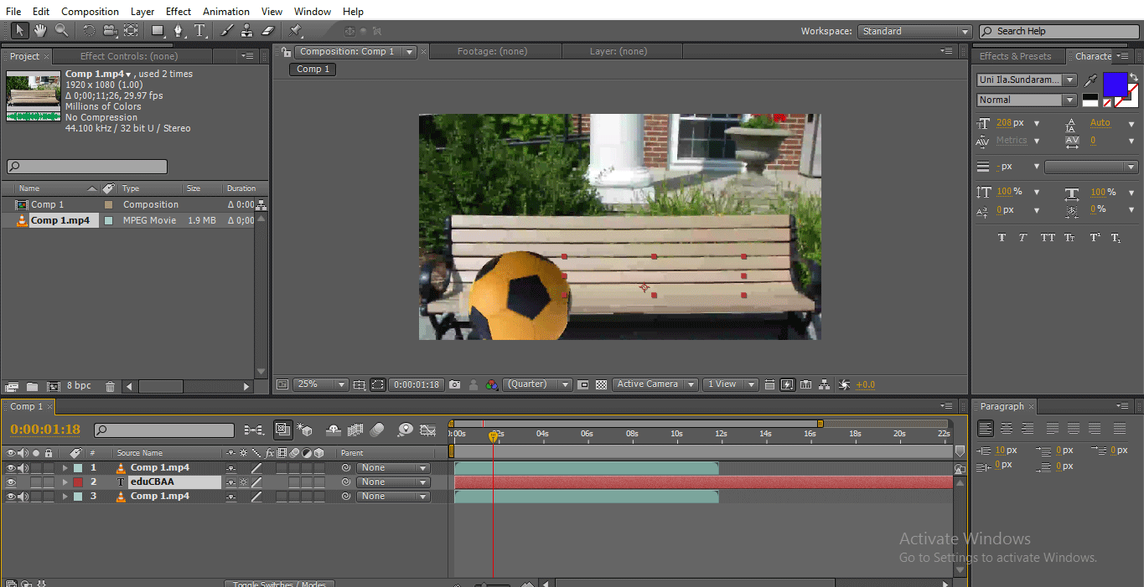Image resolution: width=1144 pixels, height=587 pixels.
Task: Toggle the transparency grid in viewer
Action: [601, 384]
